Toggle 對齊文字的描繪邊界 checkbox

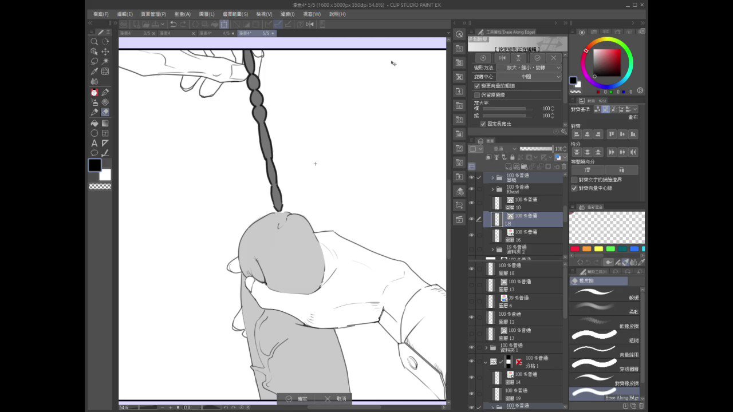(x=574, y=180)
